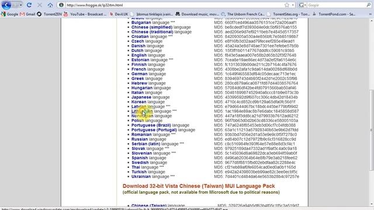Download the Finnish language pack
Image resolution: width=374 pixels, height=210 pixels.
click(139, 65)
